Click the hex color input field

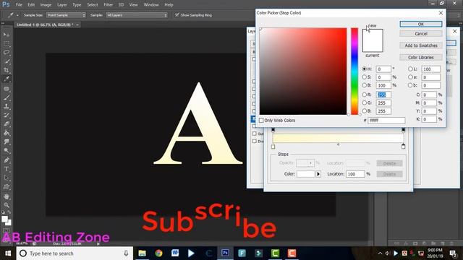[386, 121]
